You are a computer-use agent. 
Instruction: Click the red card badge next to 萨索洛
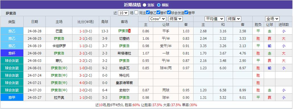pyautogui.click(x=130, y=31)
